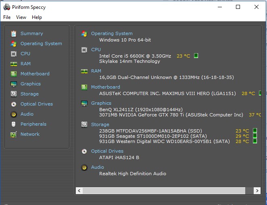The height and width of the screenshot is (205, 267).
Task: Click the Storage hard drive icon in sidebar
Action: pos(14,94)
